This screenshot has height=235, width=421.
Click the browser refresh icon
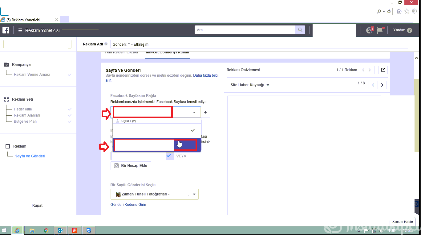click(389, 12)
